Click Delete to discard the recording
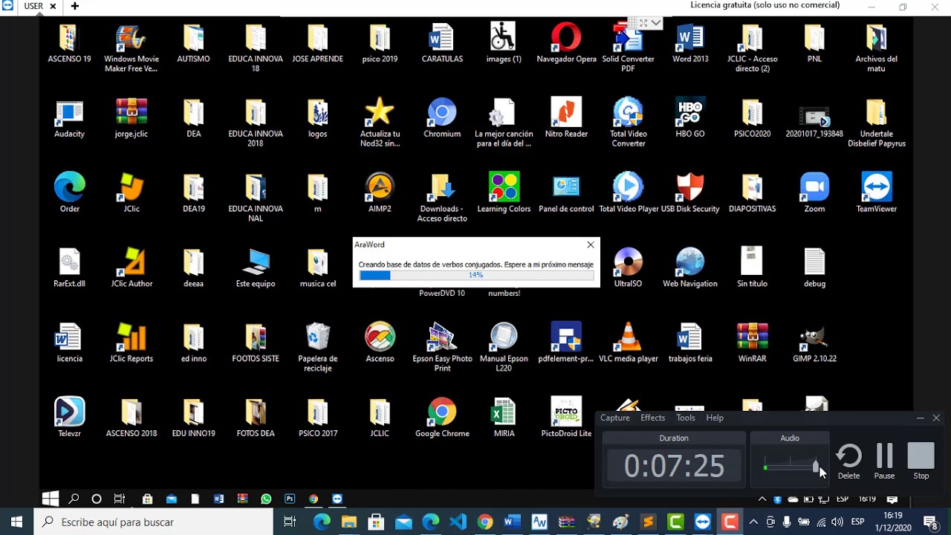951x535 pixels. coord(848,461)
